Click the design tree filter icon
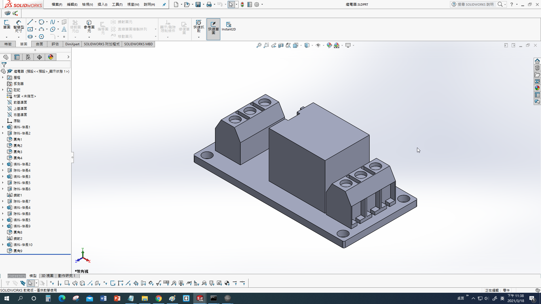Screen dimensions: 541x304 (x=4, y=65)
